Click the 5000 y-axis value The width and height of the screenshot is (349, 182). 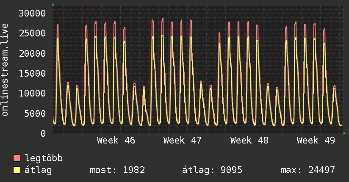35,113
